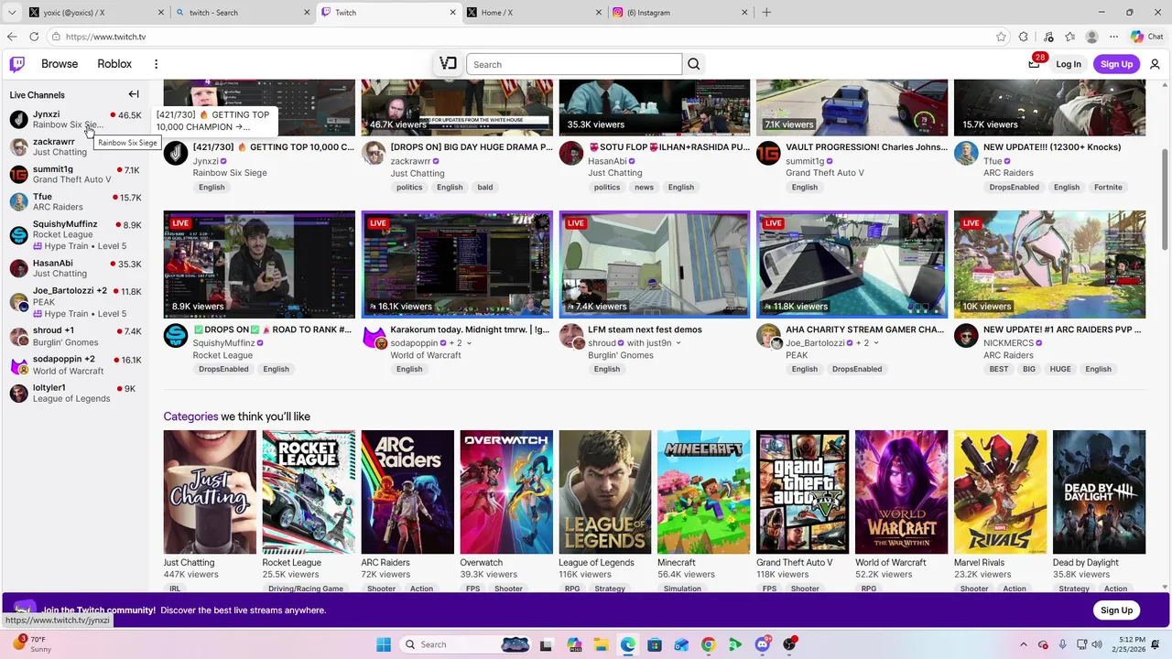
Task: Open the media control icon in Edge toolbar
Action: 1048,37
